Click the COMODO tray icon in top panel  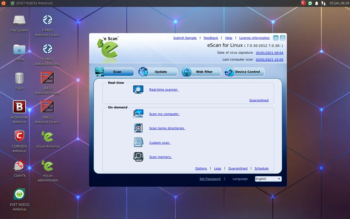[x=303, y=3]
